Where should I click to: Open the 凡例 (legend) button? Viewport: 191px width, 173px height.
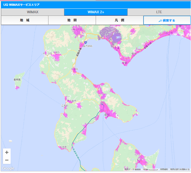(120, 20)
